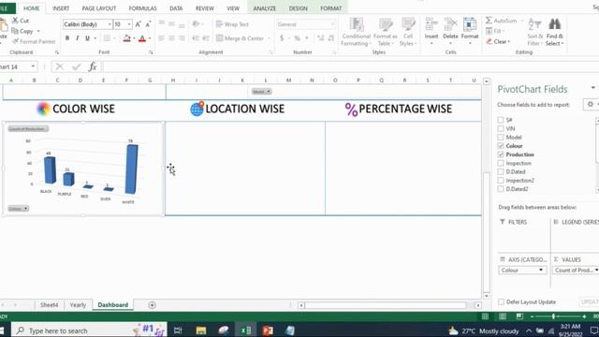Cancel formula entry with the X icon
599x337 pixels.
point(59,66)
